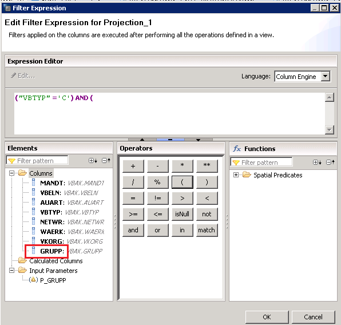Collapse the Input Parameters tree node
This screenshot has width=341, height=325.
(x=12, y=271)
